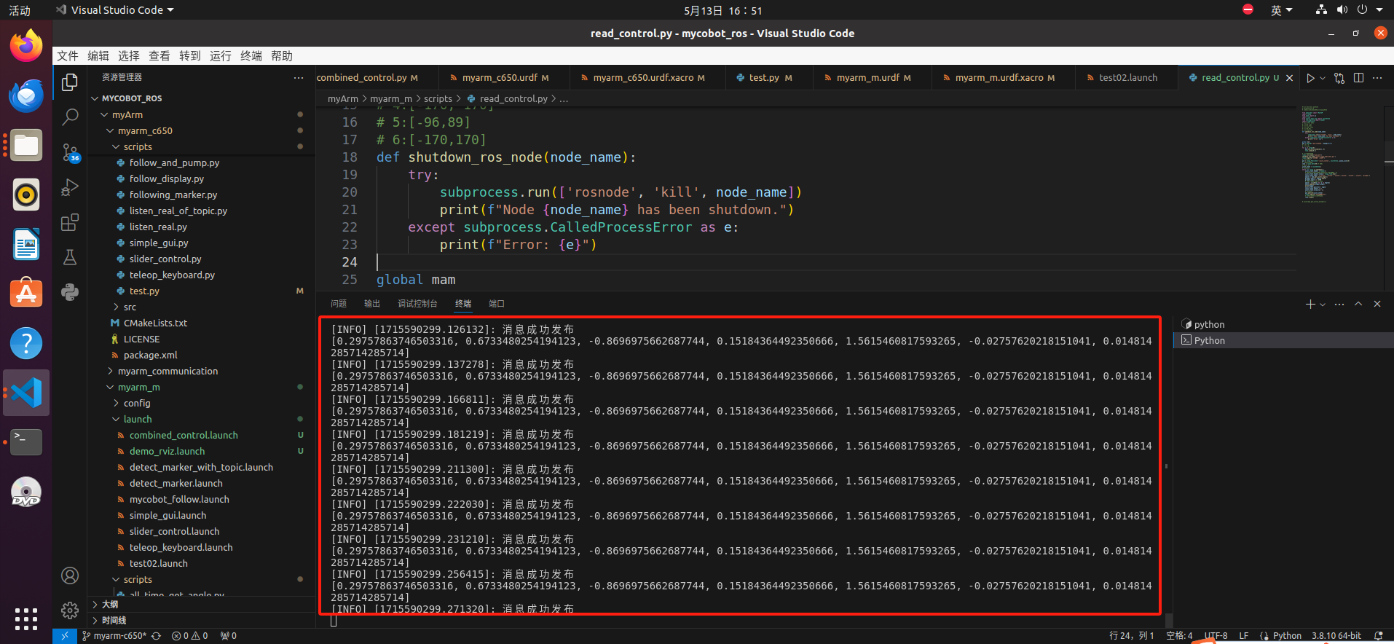The image size is (1394, 644).
Task: Open Source Control view with 36 badge
Action: point(70,152)
